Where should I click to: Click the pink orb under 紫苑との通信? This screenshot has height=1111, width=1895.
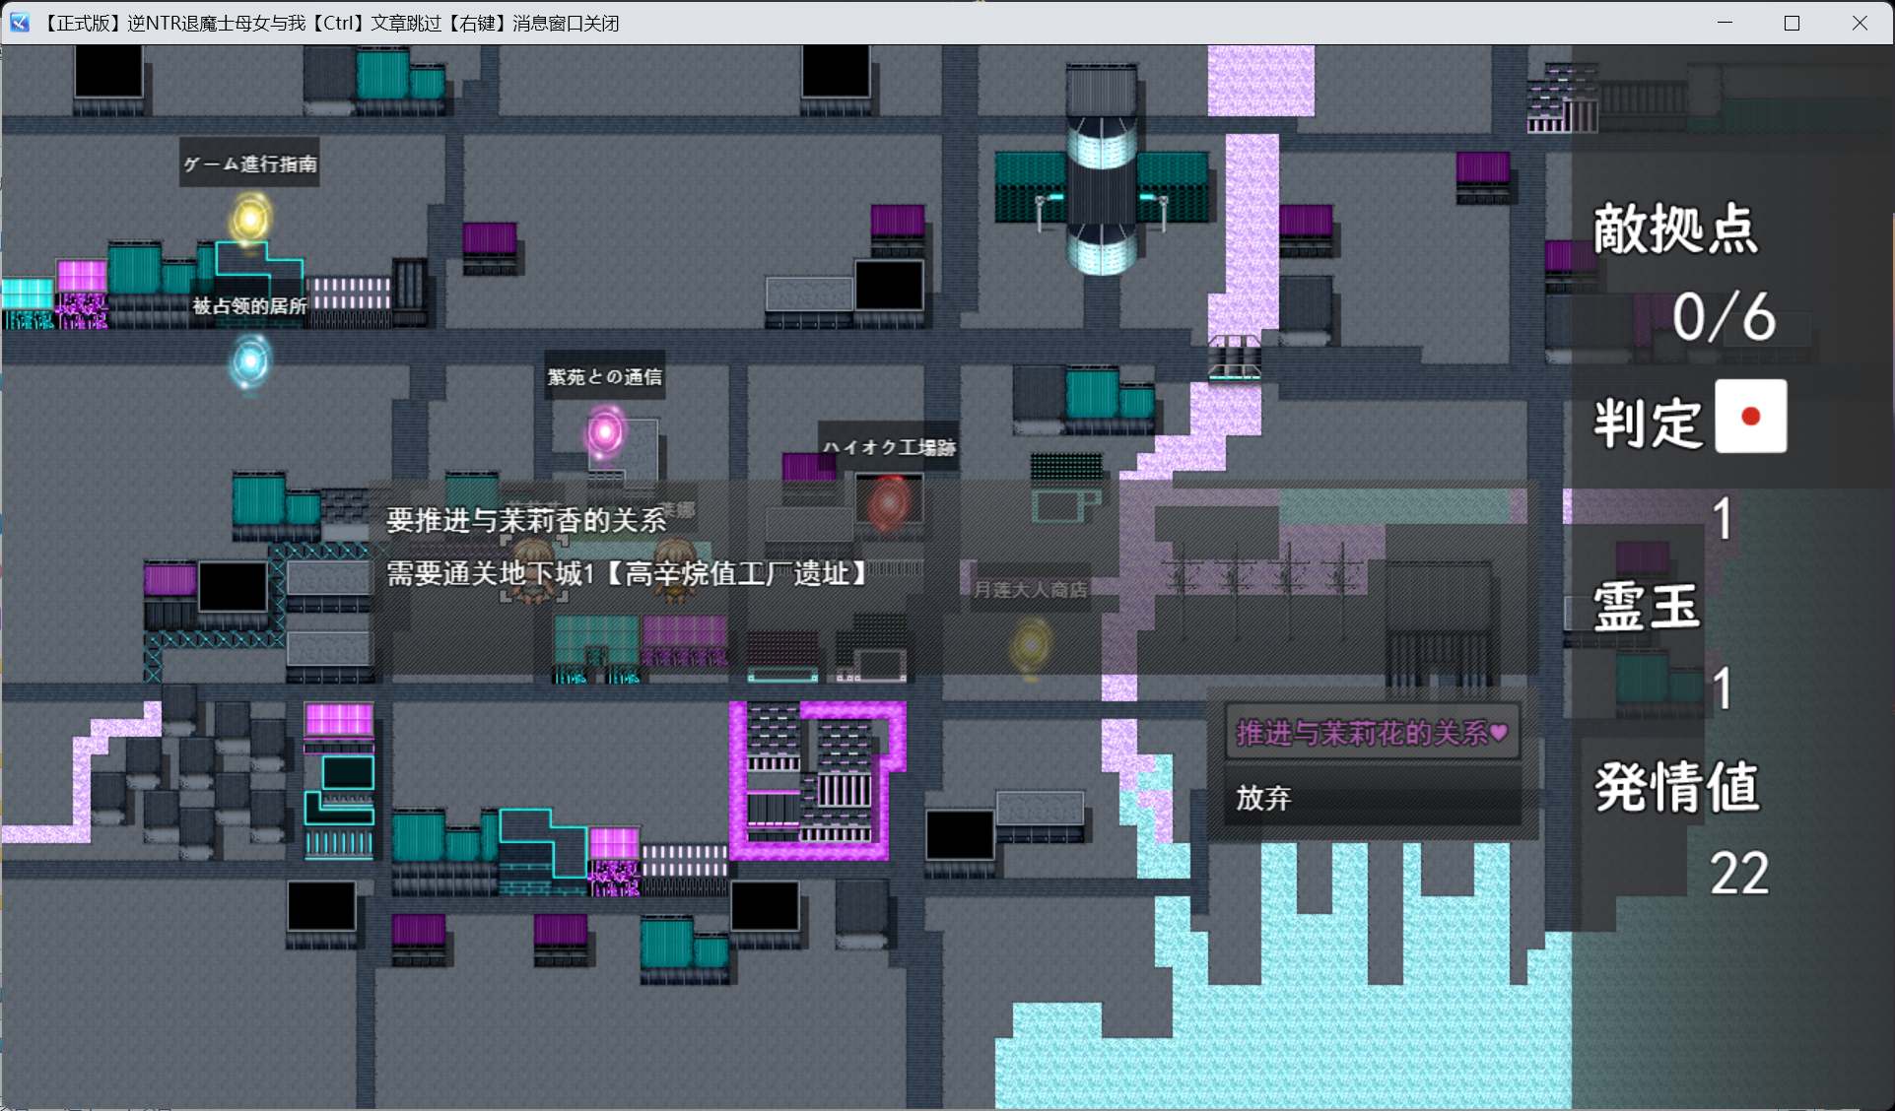click(604, 431)
